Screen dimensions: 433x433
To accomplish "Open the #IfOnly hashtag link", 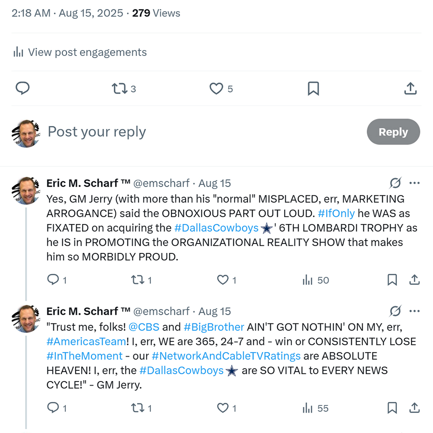I will click(x=336, y=213).
